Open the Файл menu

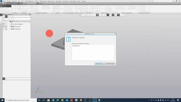point(5,1)
